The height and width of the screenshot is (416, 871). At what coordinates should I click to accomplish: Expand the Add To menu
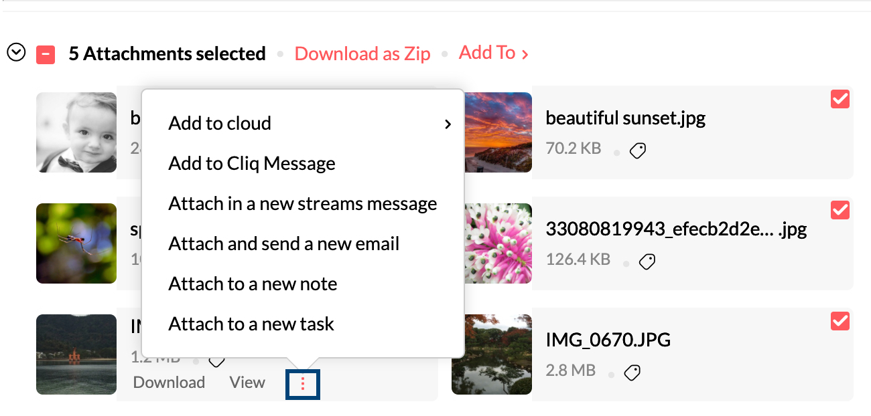click(x=493, y=53)
